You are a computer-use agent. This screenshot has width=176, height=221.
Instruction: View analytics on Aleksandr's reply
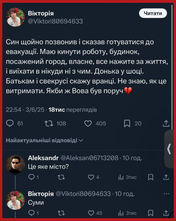pos(121,177)
